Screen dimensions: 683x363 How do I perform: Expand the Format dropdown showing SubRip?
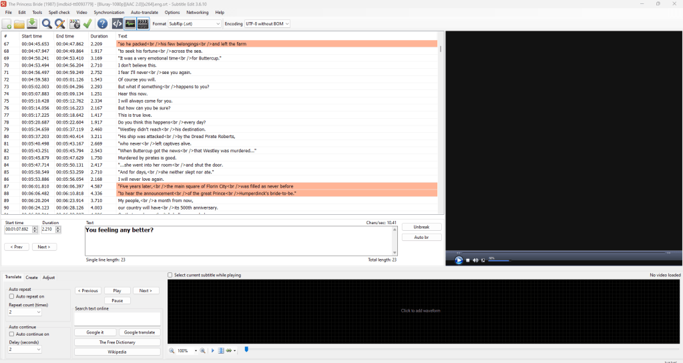pyautogui.click(x=194, y=24)
